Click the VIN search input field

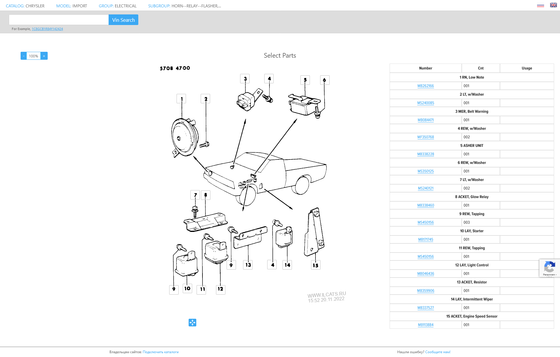(x=59, y=20)
